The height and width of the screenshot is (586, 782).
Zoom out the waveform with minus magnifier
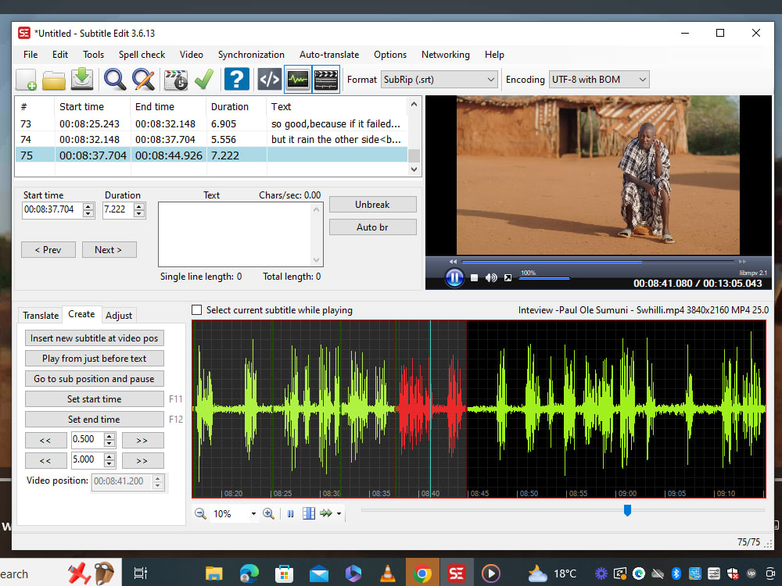(200, 513)
